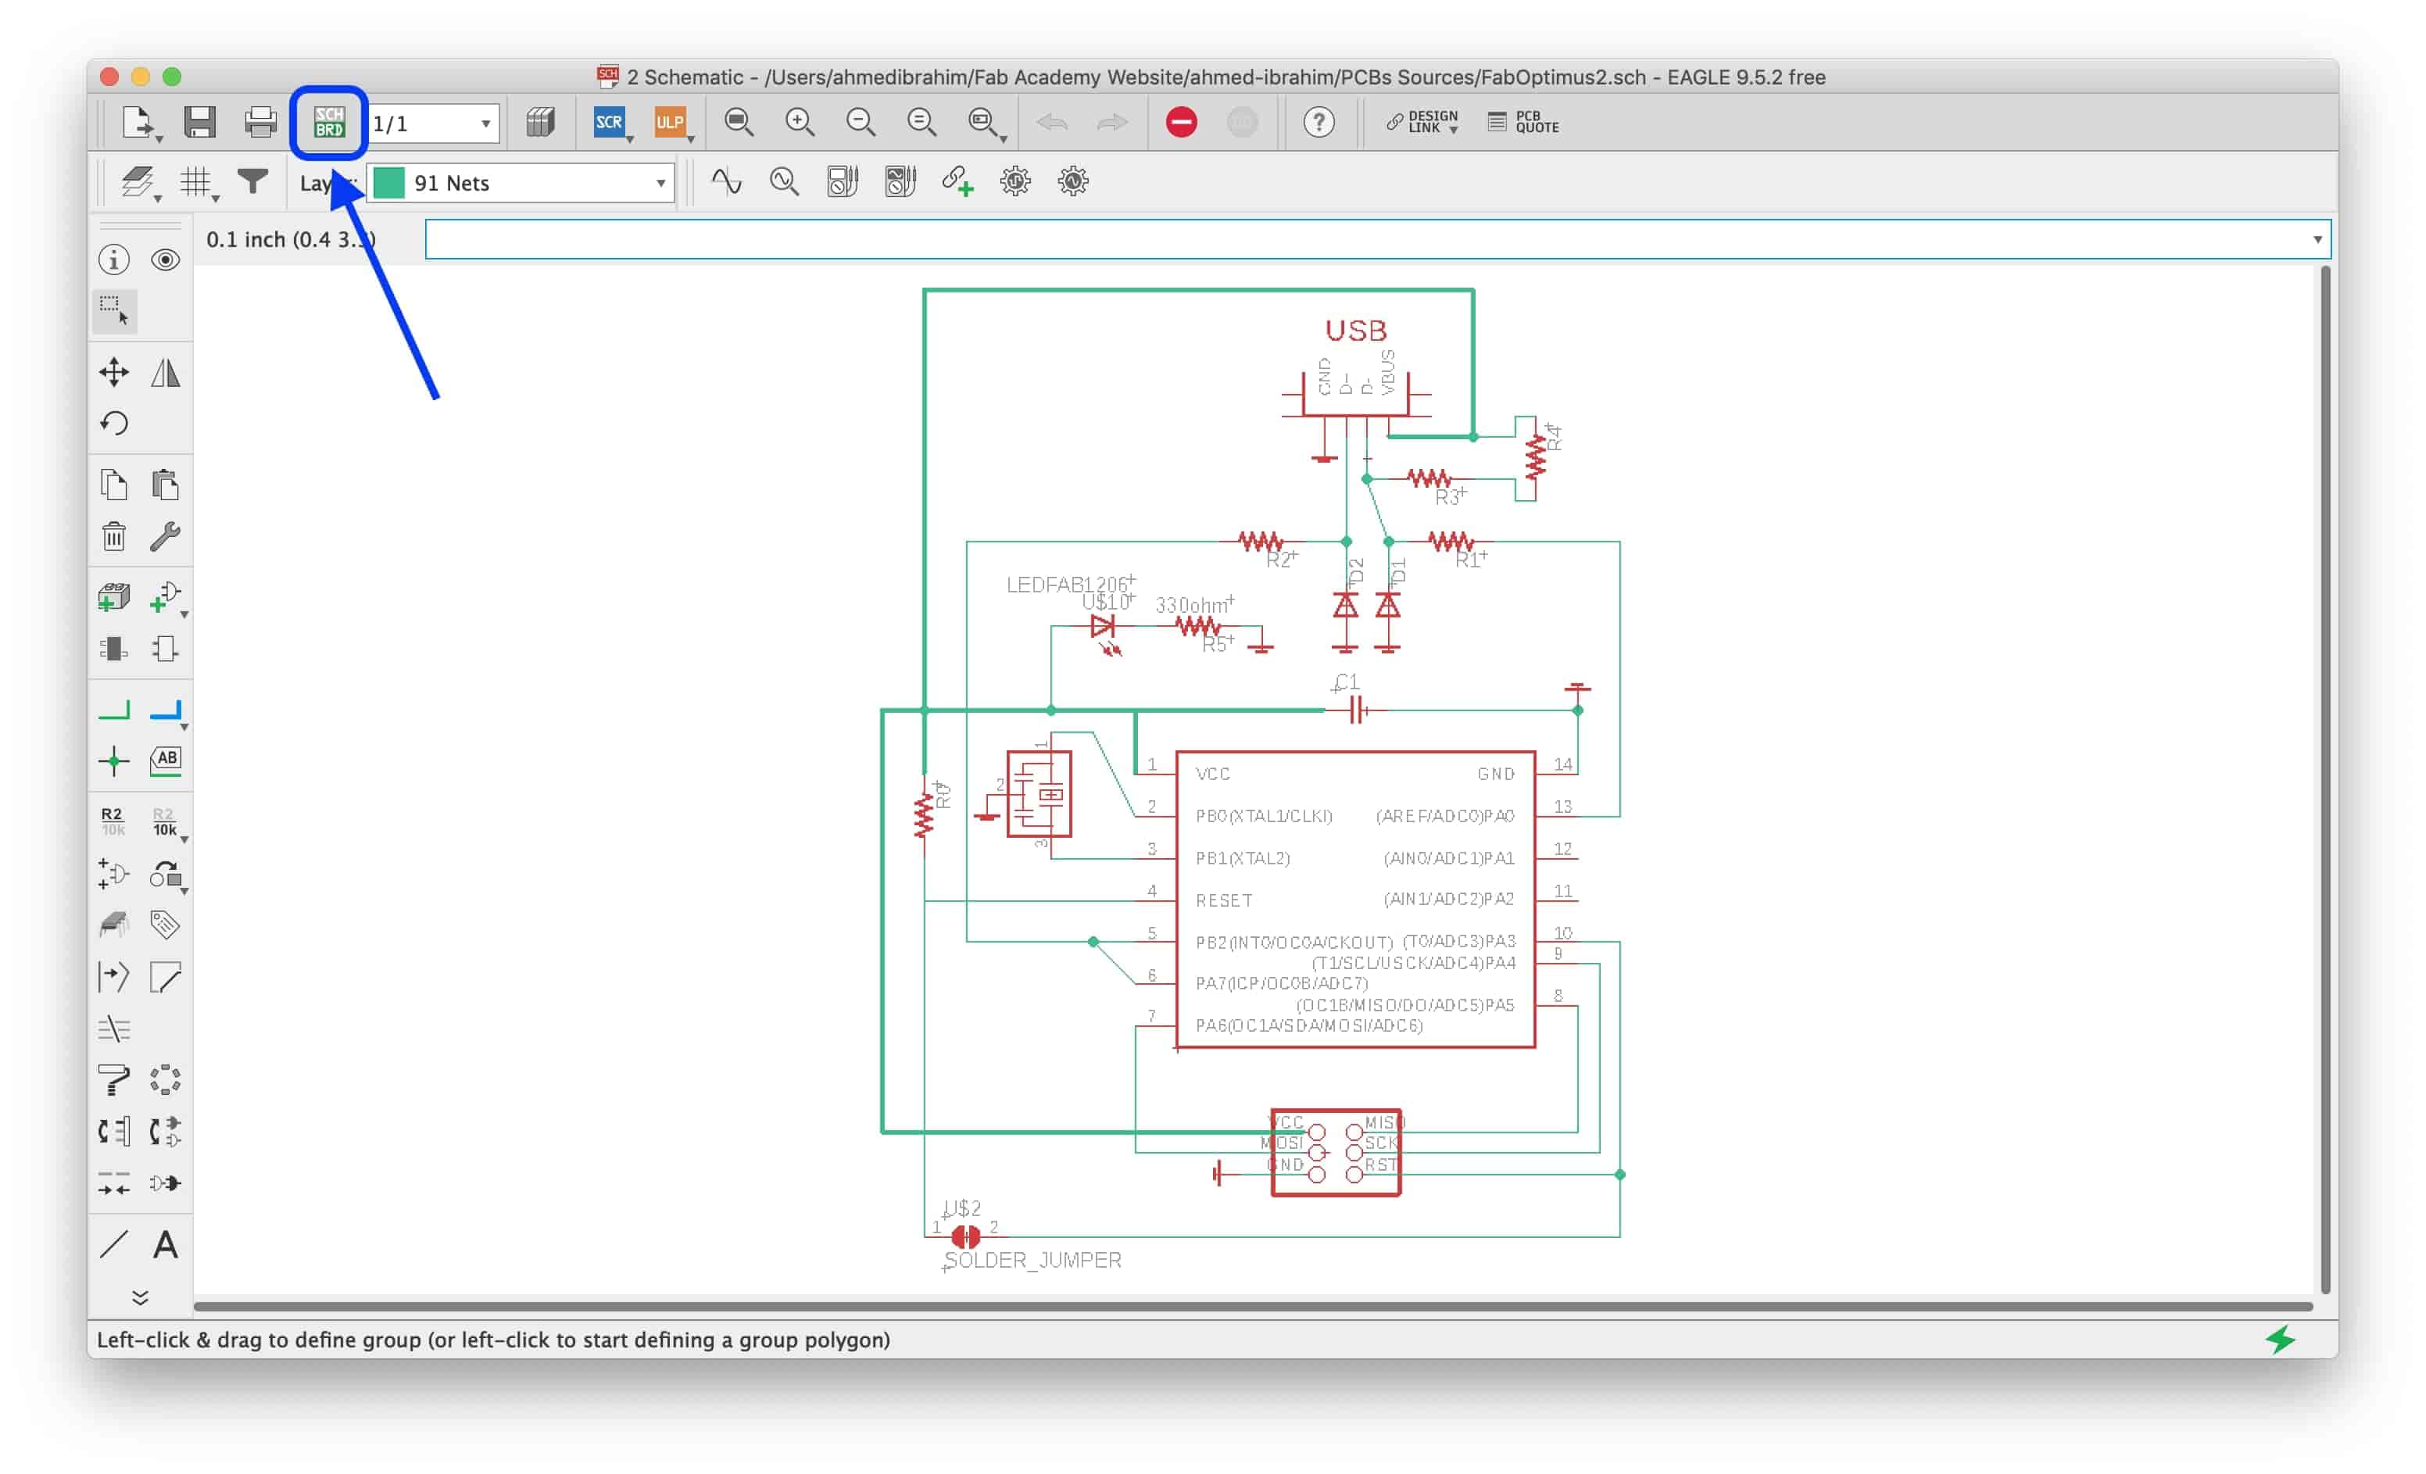Open the Layer settings icon
The height and width of the screenshot is (1474, 2426).
139,182
